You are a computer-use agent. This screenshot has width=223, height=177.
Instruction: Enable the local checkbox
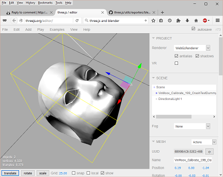point(88,173)
